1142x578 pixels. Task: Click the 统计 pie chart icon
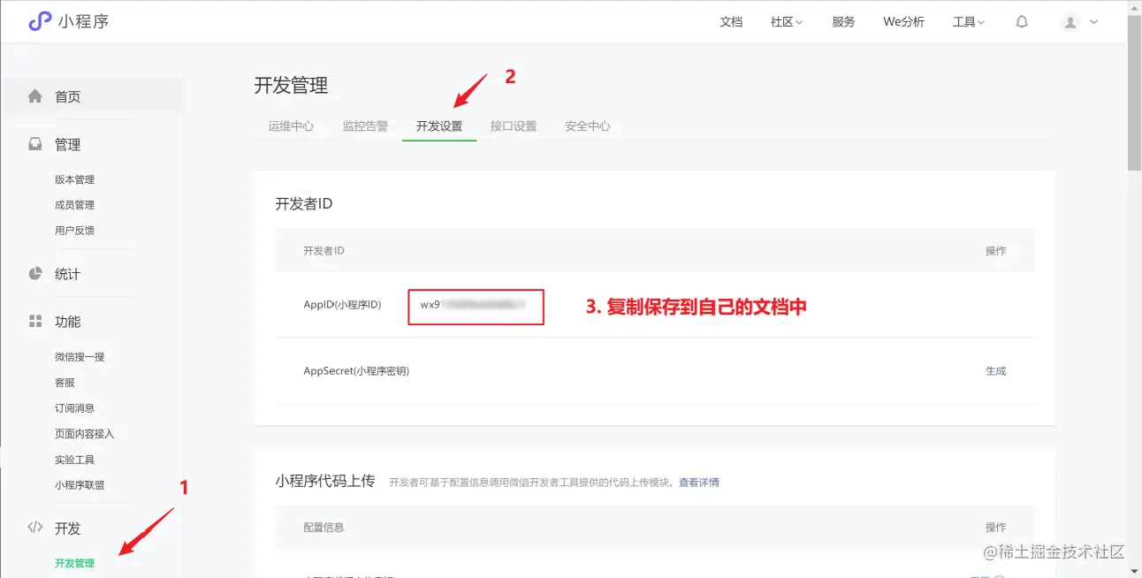(35, 274)
